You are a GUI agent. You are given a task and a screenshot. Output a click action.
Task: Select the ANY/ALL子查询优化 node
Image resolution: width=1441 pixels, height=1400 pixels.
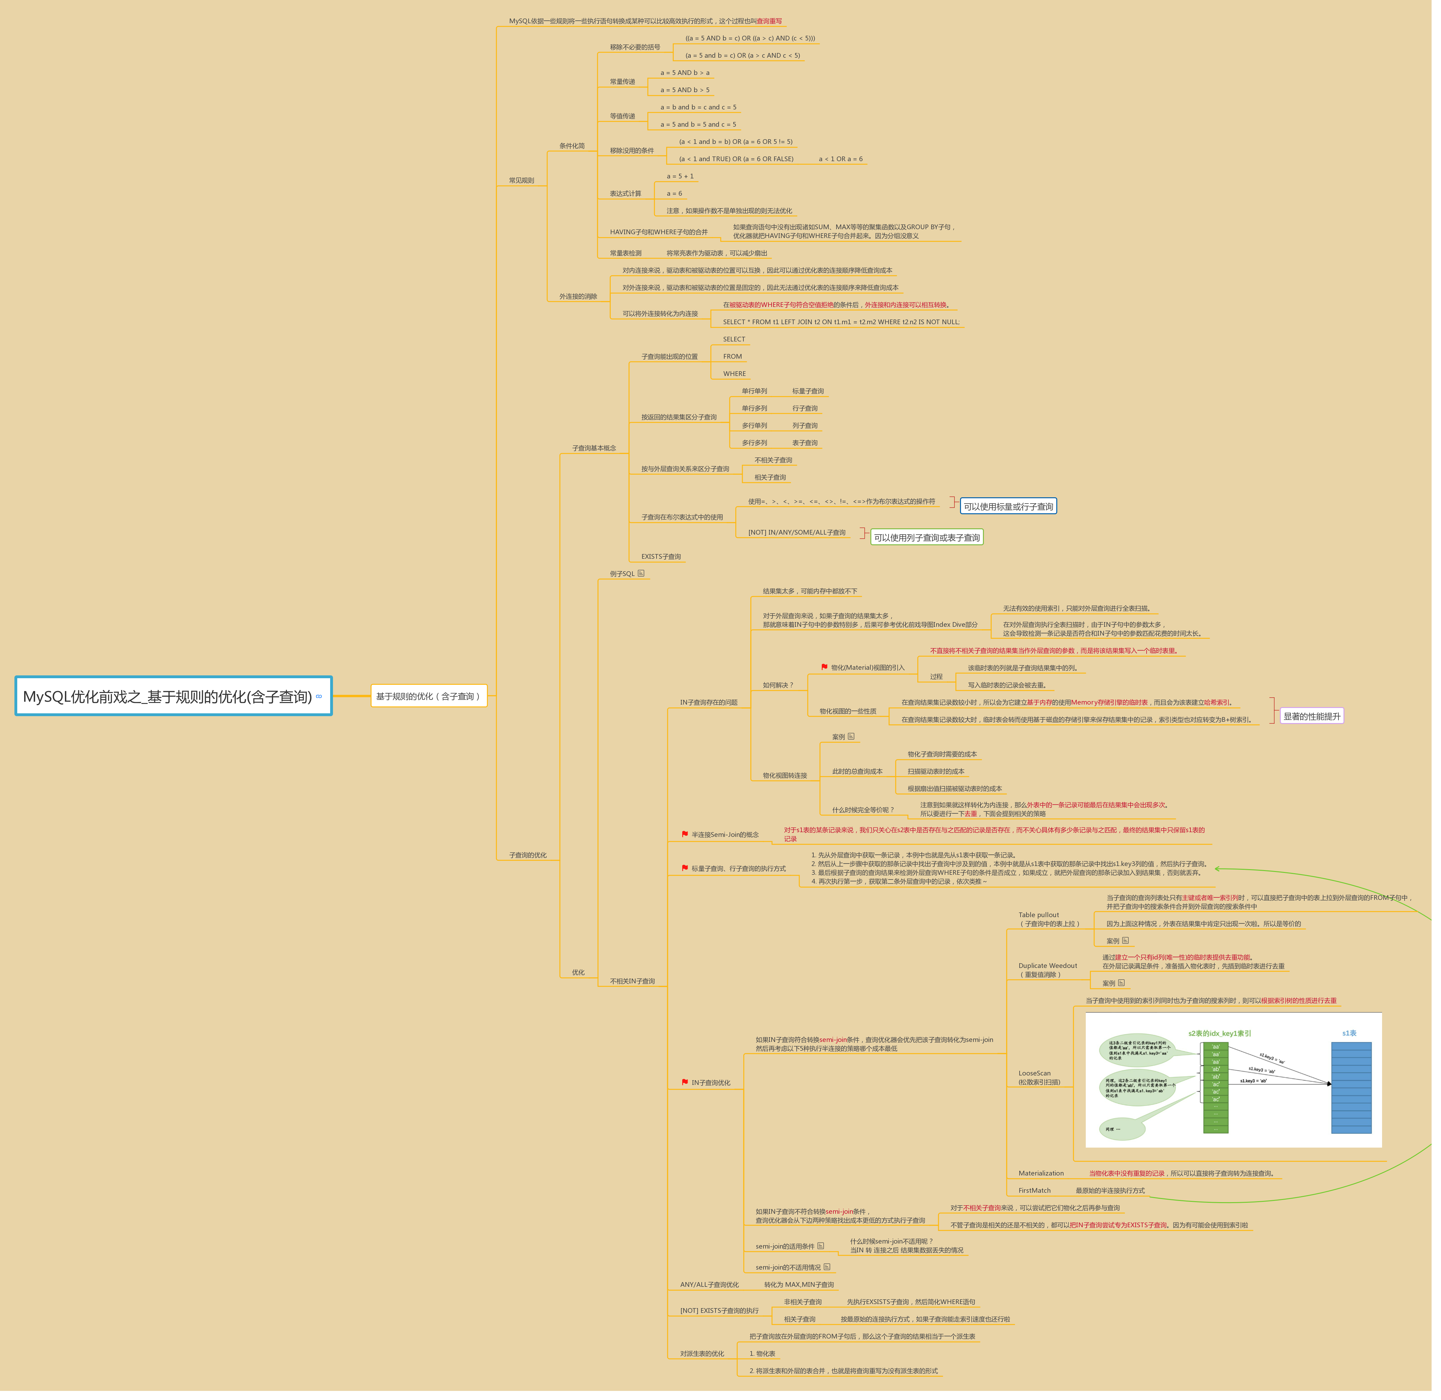pos(714,1293)
